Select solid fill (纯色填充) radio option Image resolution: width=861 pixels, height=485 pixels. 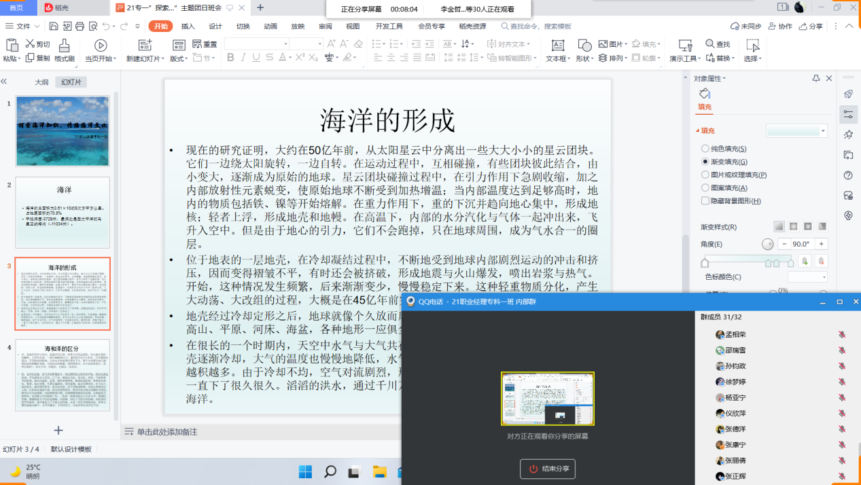pyautogui.click(x=705, y=149)
